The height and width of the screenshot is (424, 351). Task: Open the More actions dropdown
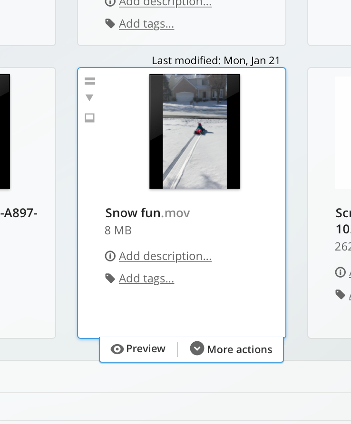[x=231, y=349]
